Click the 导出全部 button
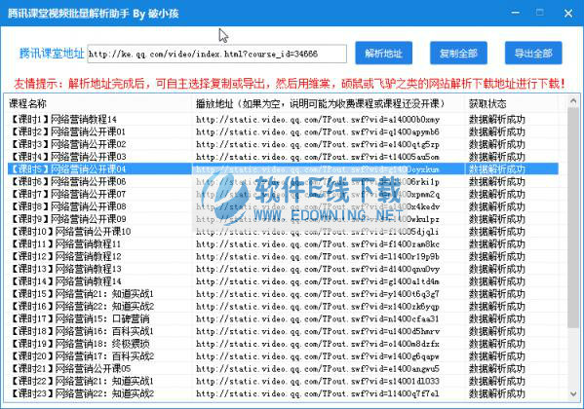The image size is (584, 409). [533, 54]
